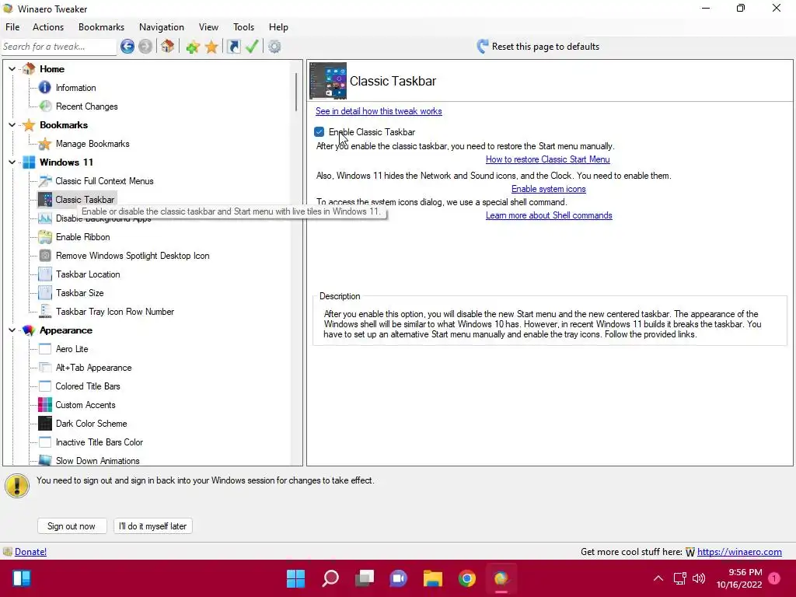Image resolution: width=796 pixels, height=597 pixels.
Task: Open bookmarks using the gold star icon
Action: click(211, 47)
